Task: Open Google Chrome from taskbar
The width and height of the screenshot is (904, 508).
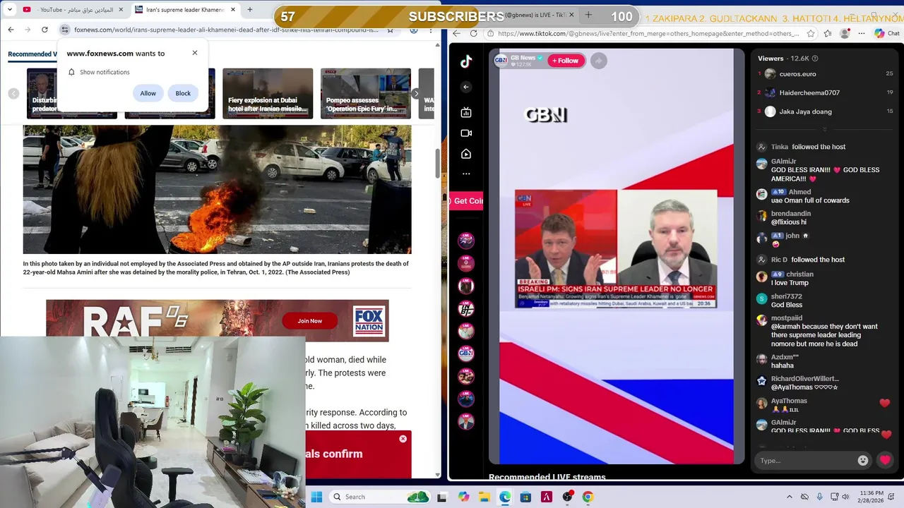Action: tap(588, 497)
